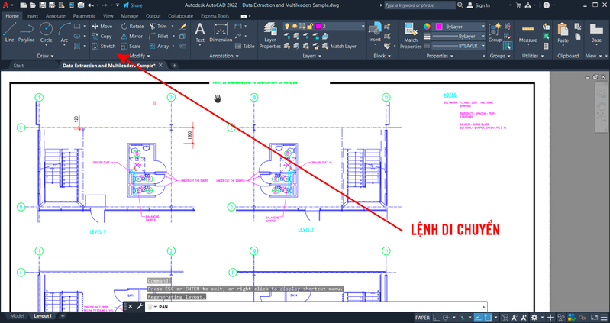Insert a Table from Annotation panel
610x323 pixels.
(x=245, y=46)
